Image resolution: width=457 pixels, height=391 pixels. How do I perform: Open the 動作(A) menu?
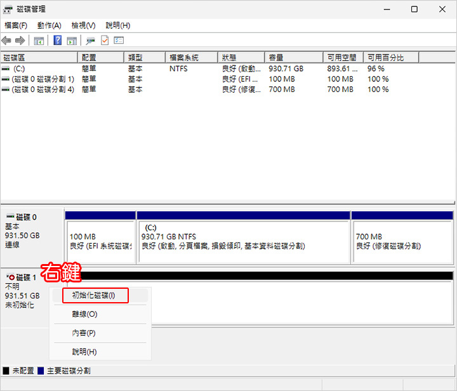(50, 25)
